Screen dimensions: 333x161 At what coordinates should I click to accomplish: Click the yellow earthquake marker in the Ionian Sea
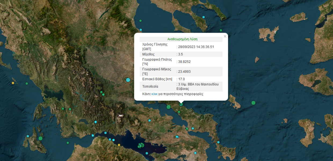(13, 83)
